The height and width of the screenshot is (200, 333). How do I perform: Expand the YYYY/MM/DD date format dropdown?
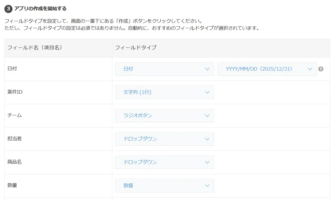point(267,69)
